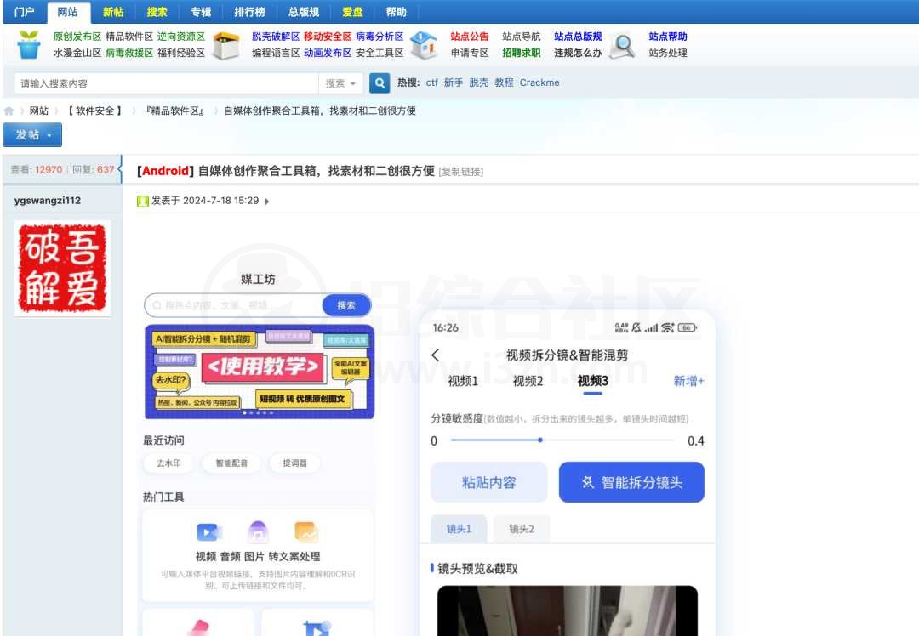This screenshot has height=636, width=919.
Task: Click the blue magnifier search button
Action: tap(380, 83)
